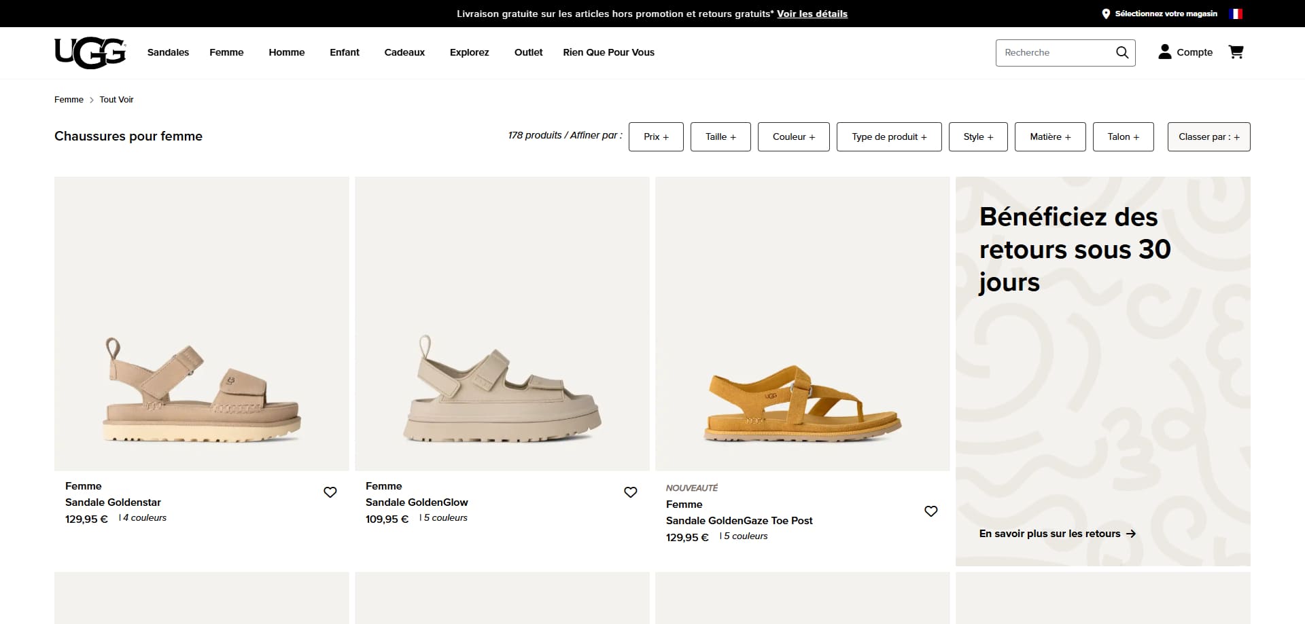
Task: Open the Classer par sort dropdown
Action: (1209, 136)
